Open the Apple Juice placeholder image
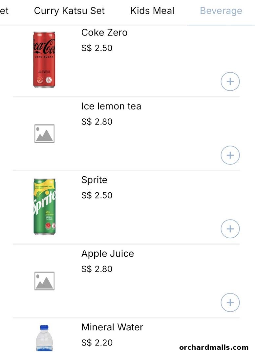255x355 pixels. click(x=44, y=281)
